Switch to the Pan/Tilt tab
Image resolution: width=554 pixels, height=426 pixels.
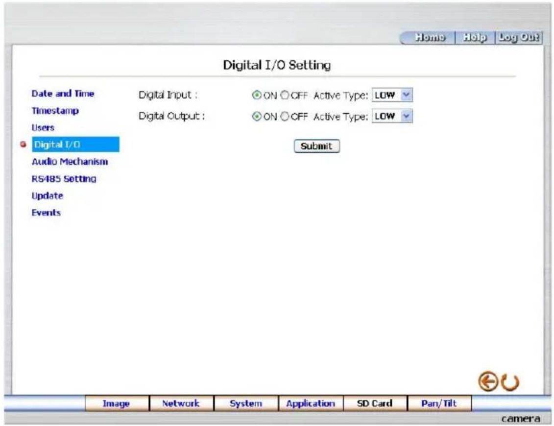pyautogui.click(x=439, y=403)
